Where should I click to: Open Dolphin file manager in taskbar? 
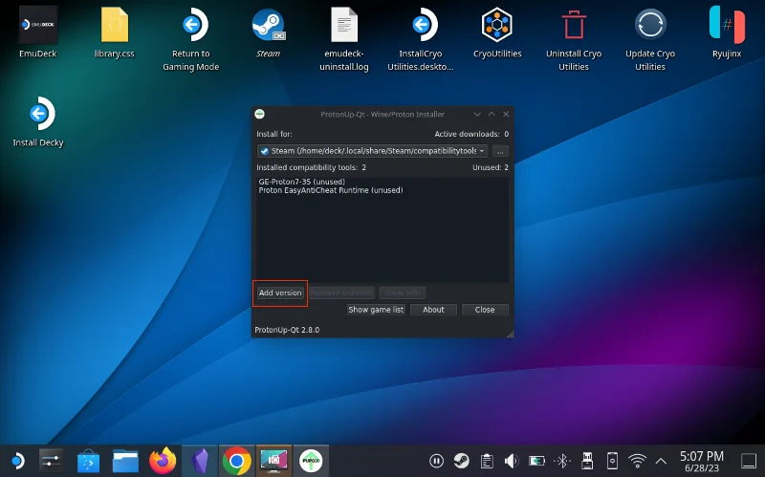[125, 461]
